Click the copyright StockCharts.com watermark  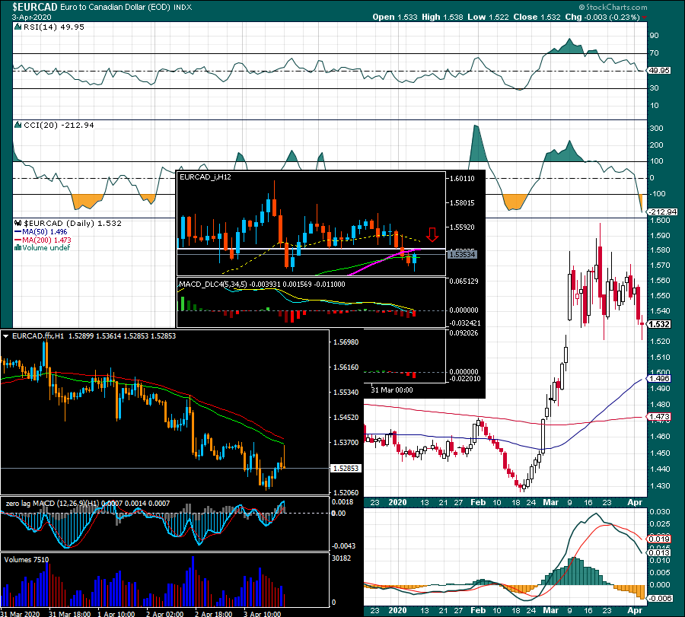pyautogui.click(x=613, y=7)
